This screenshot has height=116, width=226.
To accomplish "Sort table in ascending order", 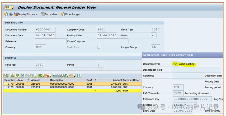I will 12,76.
